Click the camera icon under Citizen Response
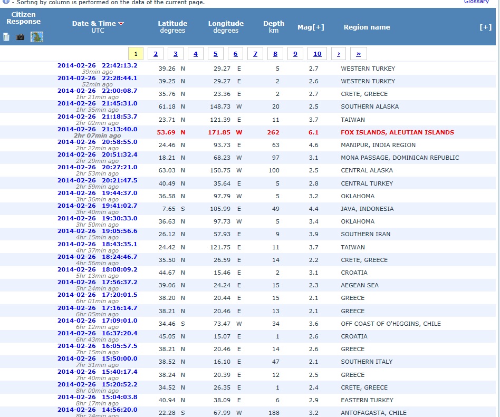The height and width of the screenshot is (417, 500). tap(20, 37)
